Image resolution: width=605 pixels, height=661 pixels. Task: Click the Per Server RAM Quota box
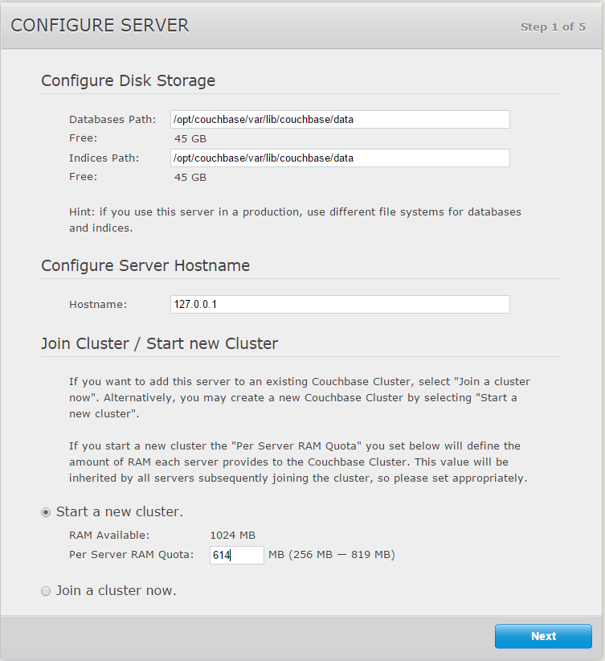click(237, 555)
